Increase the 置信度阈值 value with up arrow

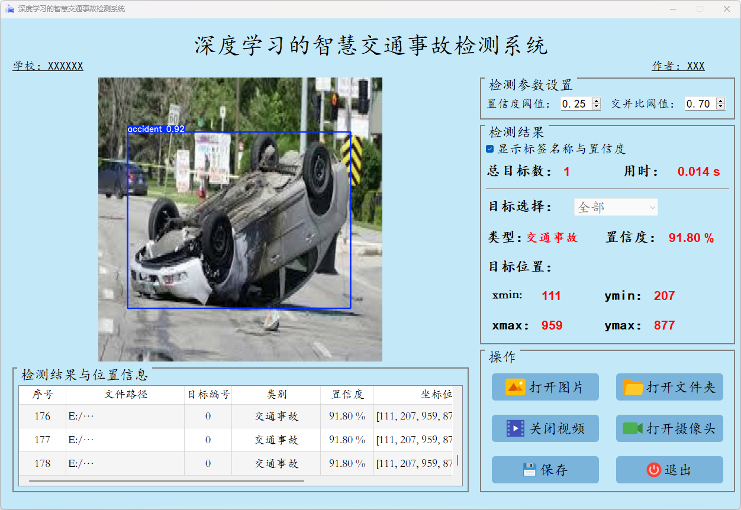tap(596, 101)
